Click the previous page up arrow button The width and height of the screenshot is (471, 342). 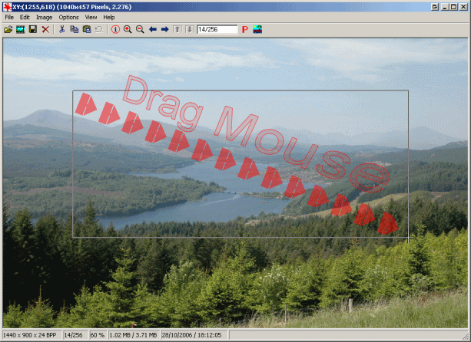coord(177,29)
